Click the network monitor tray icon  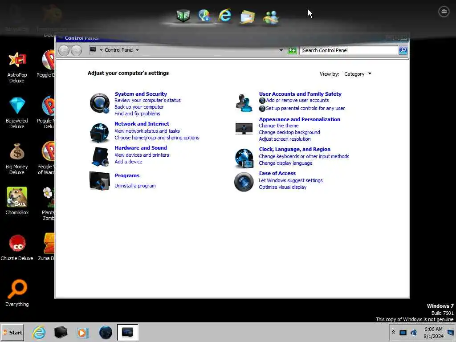(x=403, y=333)
